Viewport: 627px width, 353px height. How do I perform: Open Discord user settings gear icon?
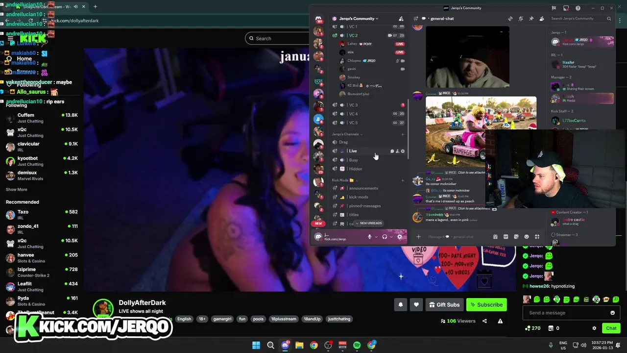pyautogui.click(x=400, y=237)
